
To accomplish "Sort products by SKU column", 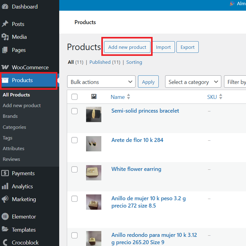I will coord(212,97).
